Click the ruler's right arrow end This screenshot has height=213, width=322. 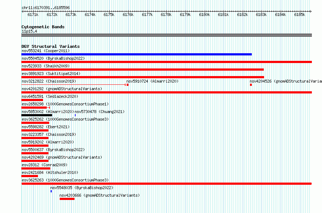click(x=311, y=12)
